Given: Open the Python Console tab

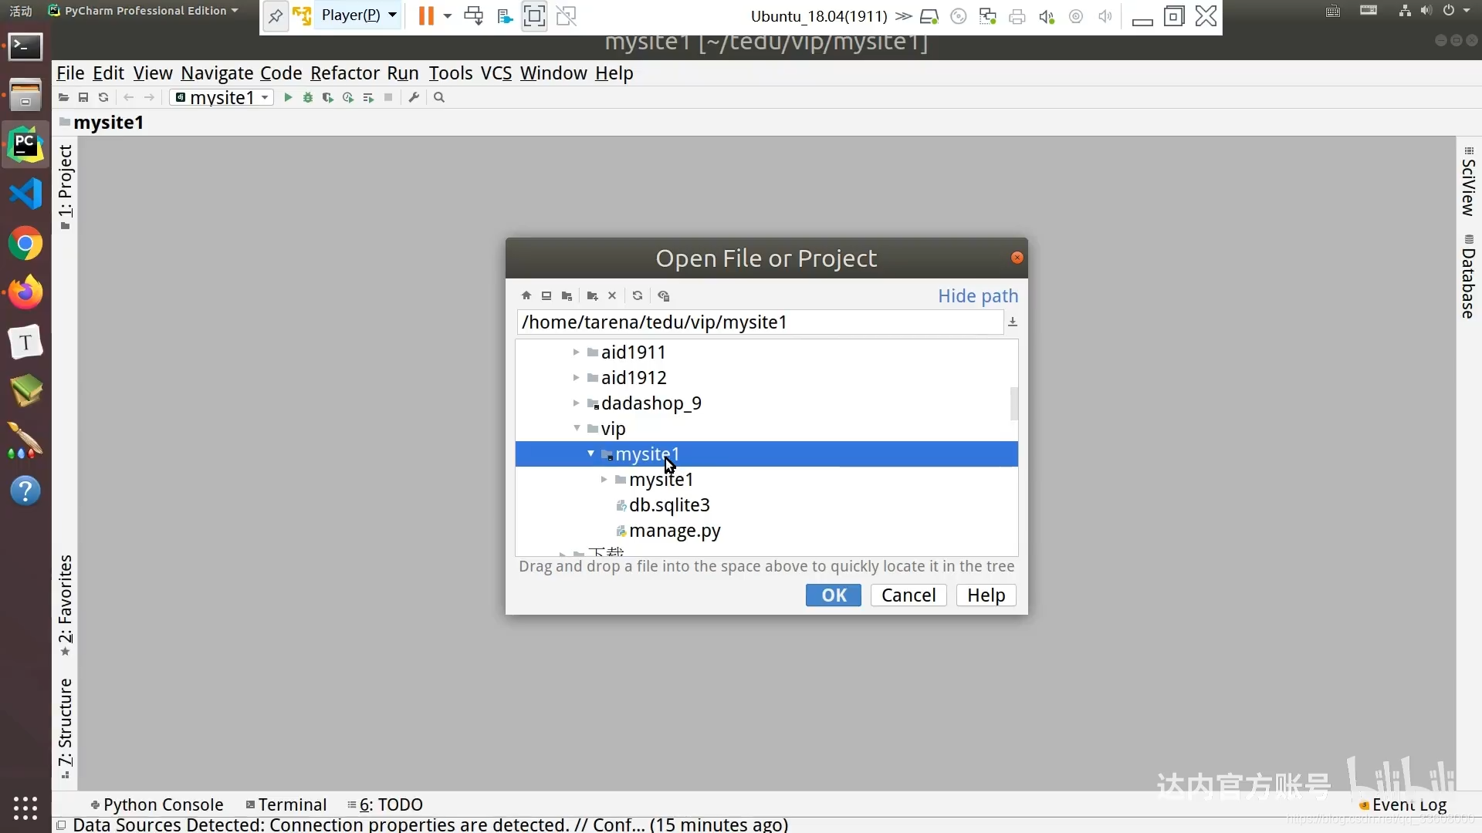Looking at the screenshot, I should tap(157, 804).
